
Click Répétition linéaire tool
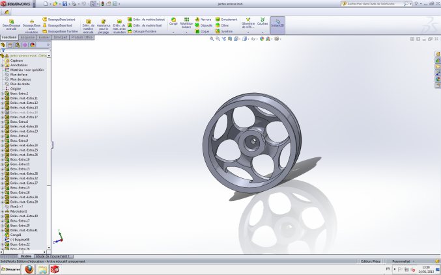pos(186,23)
